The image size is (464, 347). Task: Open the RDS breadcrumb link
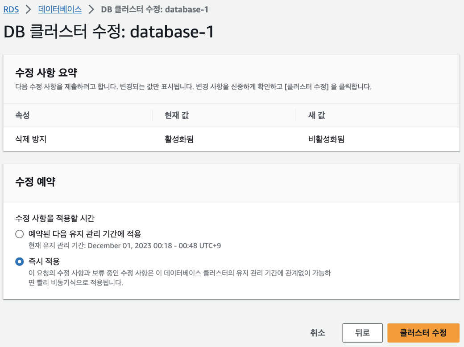(x=11, y=9)
